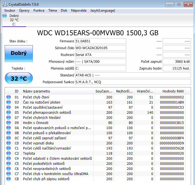The height and width of the screenshot is (185, 195).
Task: Open the Nápověda menu
Action: pos(79,10)
